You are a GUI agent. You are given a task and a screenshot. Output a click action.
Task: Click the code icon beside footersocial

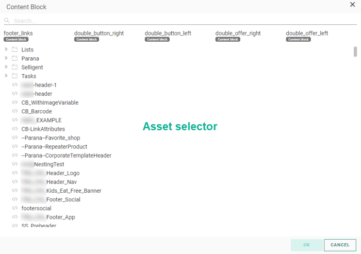point(14,208)
